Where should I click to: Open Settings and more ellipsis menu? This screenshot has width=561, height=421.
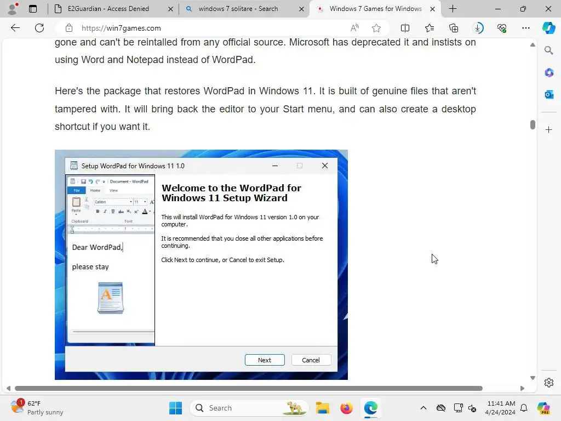tap(525, 28)
